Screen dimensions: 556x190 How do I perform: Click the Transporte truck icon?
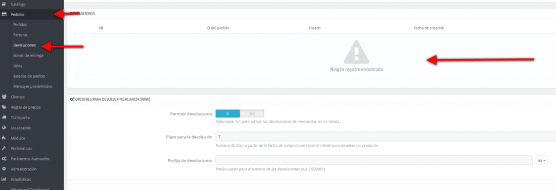click(4, 117)
